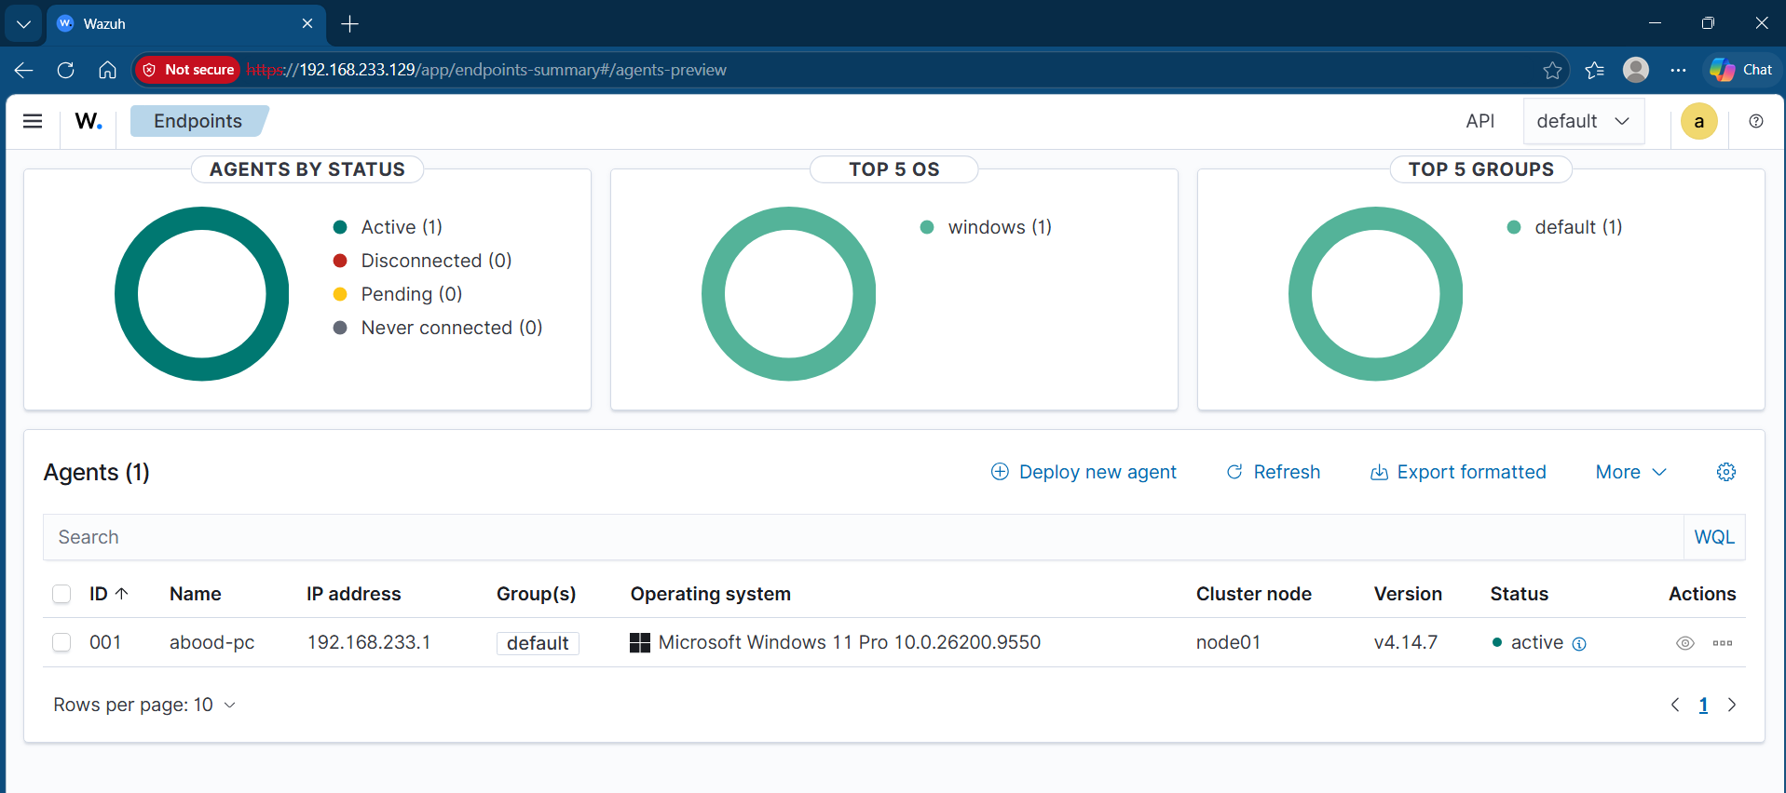The height and width of the screenshot is (793, 1786).
Task: Open browser home page
Action: [107, 70]
